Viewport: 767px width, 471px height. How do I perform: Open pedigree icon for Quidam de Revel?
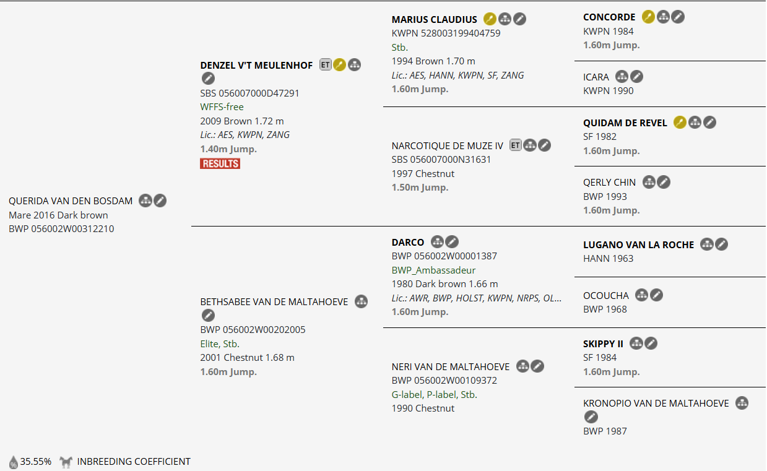[x=695, y=123]
